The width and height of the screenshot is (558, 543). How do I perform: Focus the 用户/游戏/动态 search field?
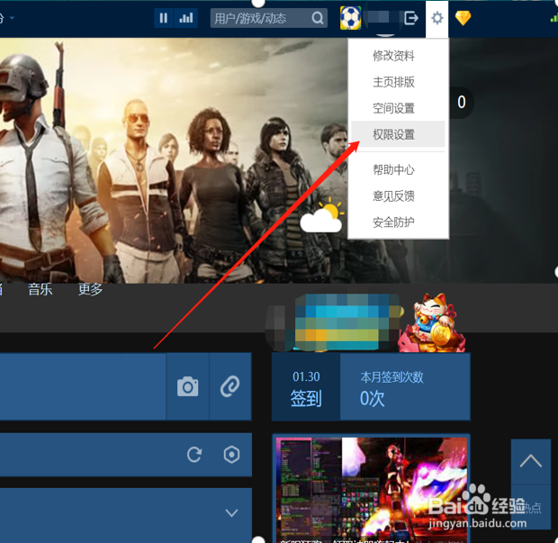click(269, 18)
